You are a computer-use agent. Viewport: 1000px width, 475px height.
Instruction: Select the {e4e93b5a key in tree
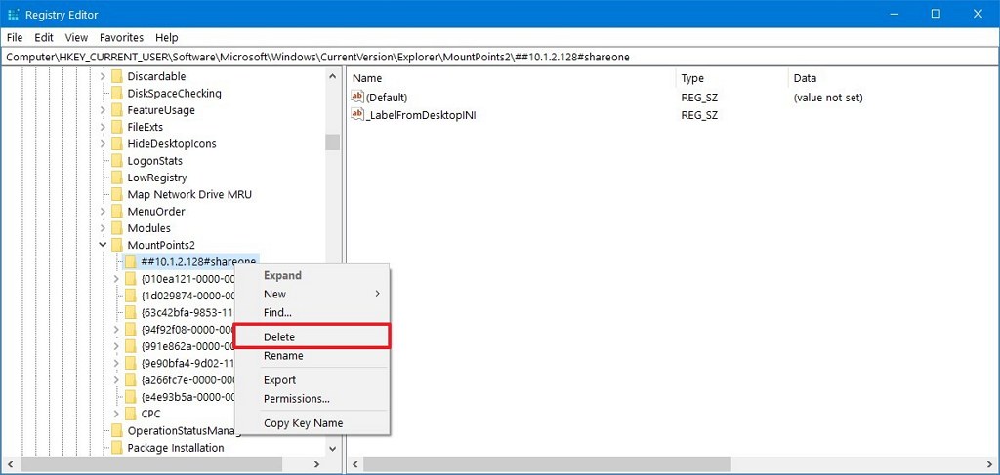tap(189, 397)
